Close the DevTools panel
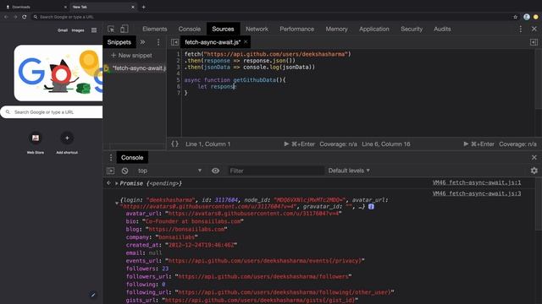The height and width of the screenshot is (304, 542). pyautogui.click(x=534, y=29)
